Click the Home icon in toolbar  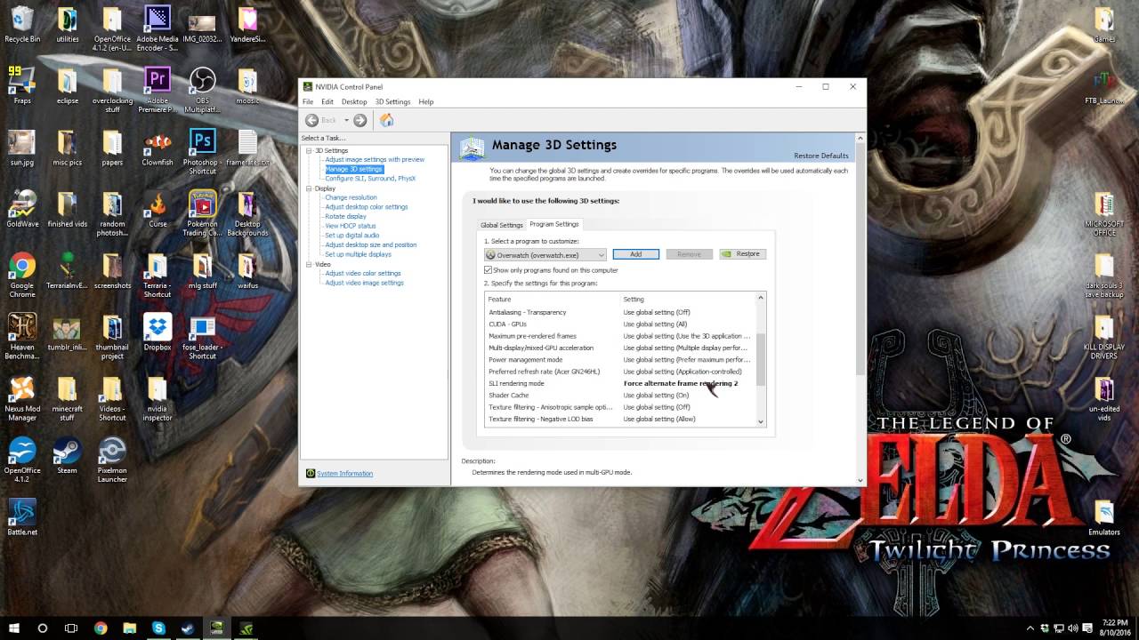[386, 120]
